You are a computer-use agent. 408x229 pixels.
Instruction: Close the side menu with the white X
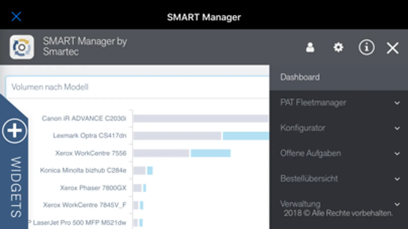click(392, 48)
